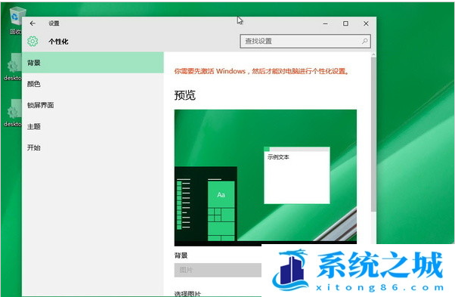Screen dimensions: 458x297
Task: Select the 背景 sidebar item
Action: coord(93,63)
